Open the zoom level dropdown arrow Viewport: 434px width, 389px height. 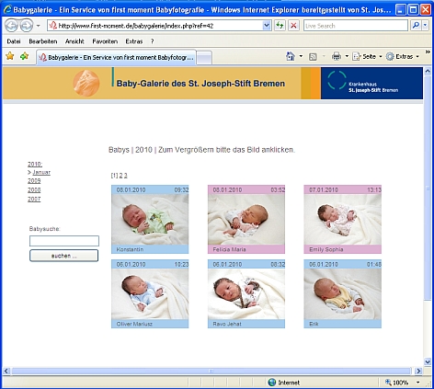click(x=417, y=383)
